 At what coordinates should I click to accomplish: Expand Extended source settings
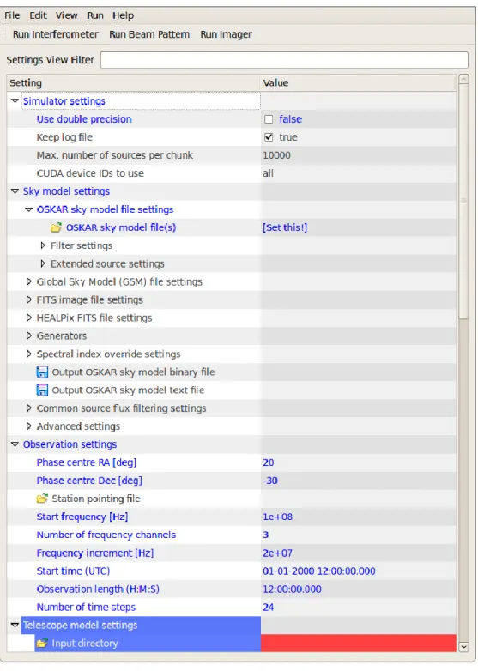(43, 263)
